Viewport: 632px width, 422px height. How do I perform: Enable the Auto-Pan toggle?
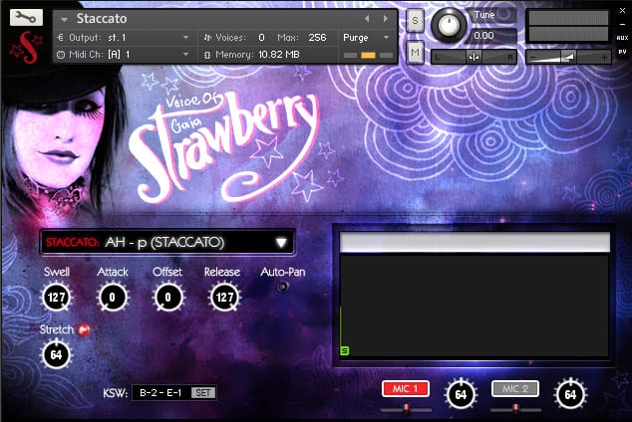click(283, 287)
